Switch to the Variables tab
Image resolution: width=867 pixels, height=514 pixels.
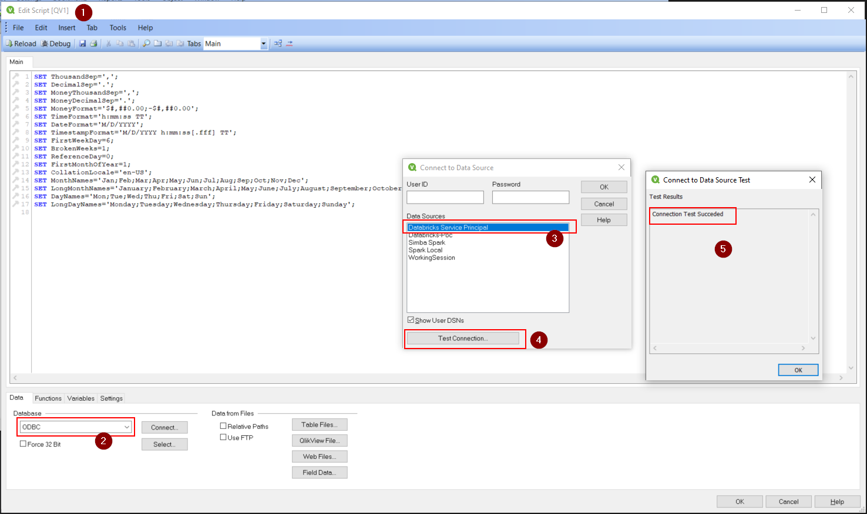click(80, 398)
